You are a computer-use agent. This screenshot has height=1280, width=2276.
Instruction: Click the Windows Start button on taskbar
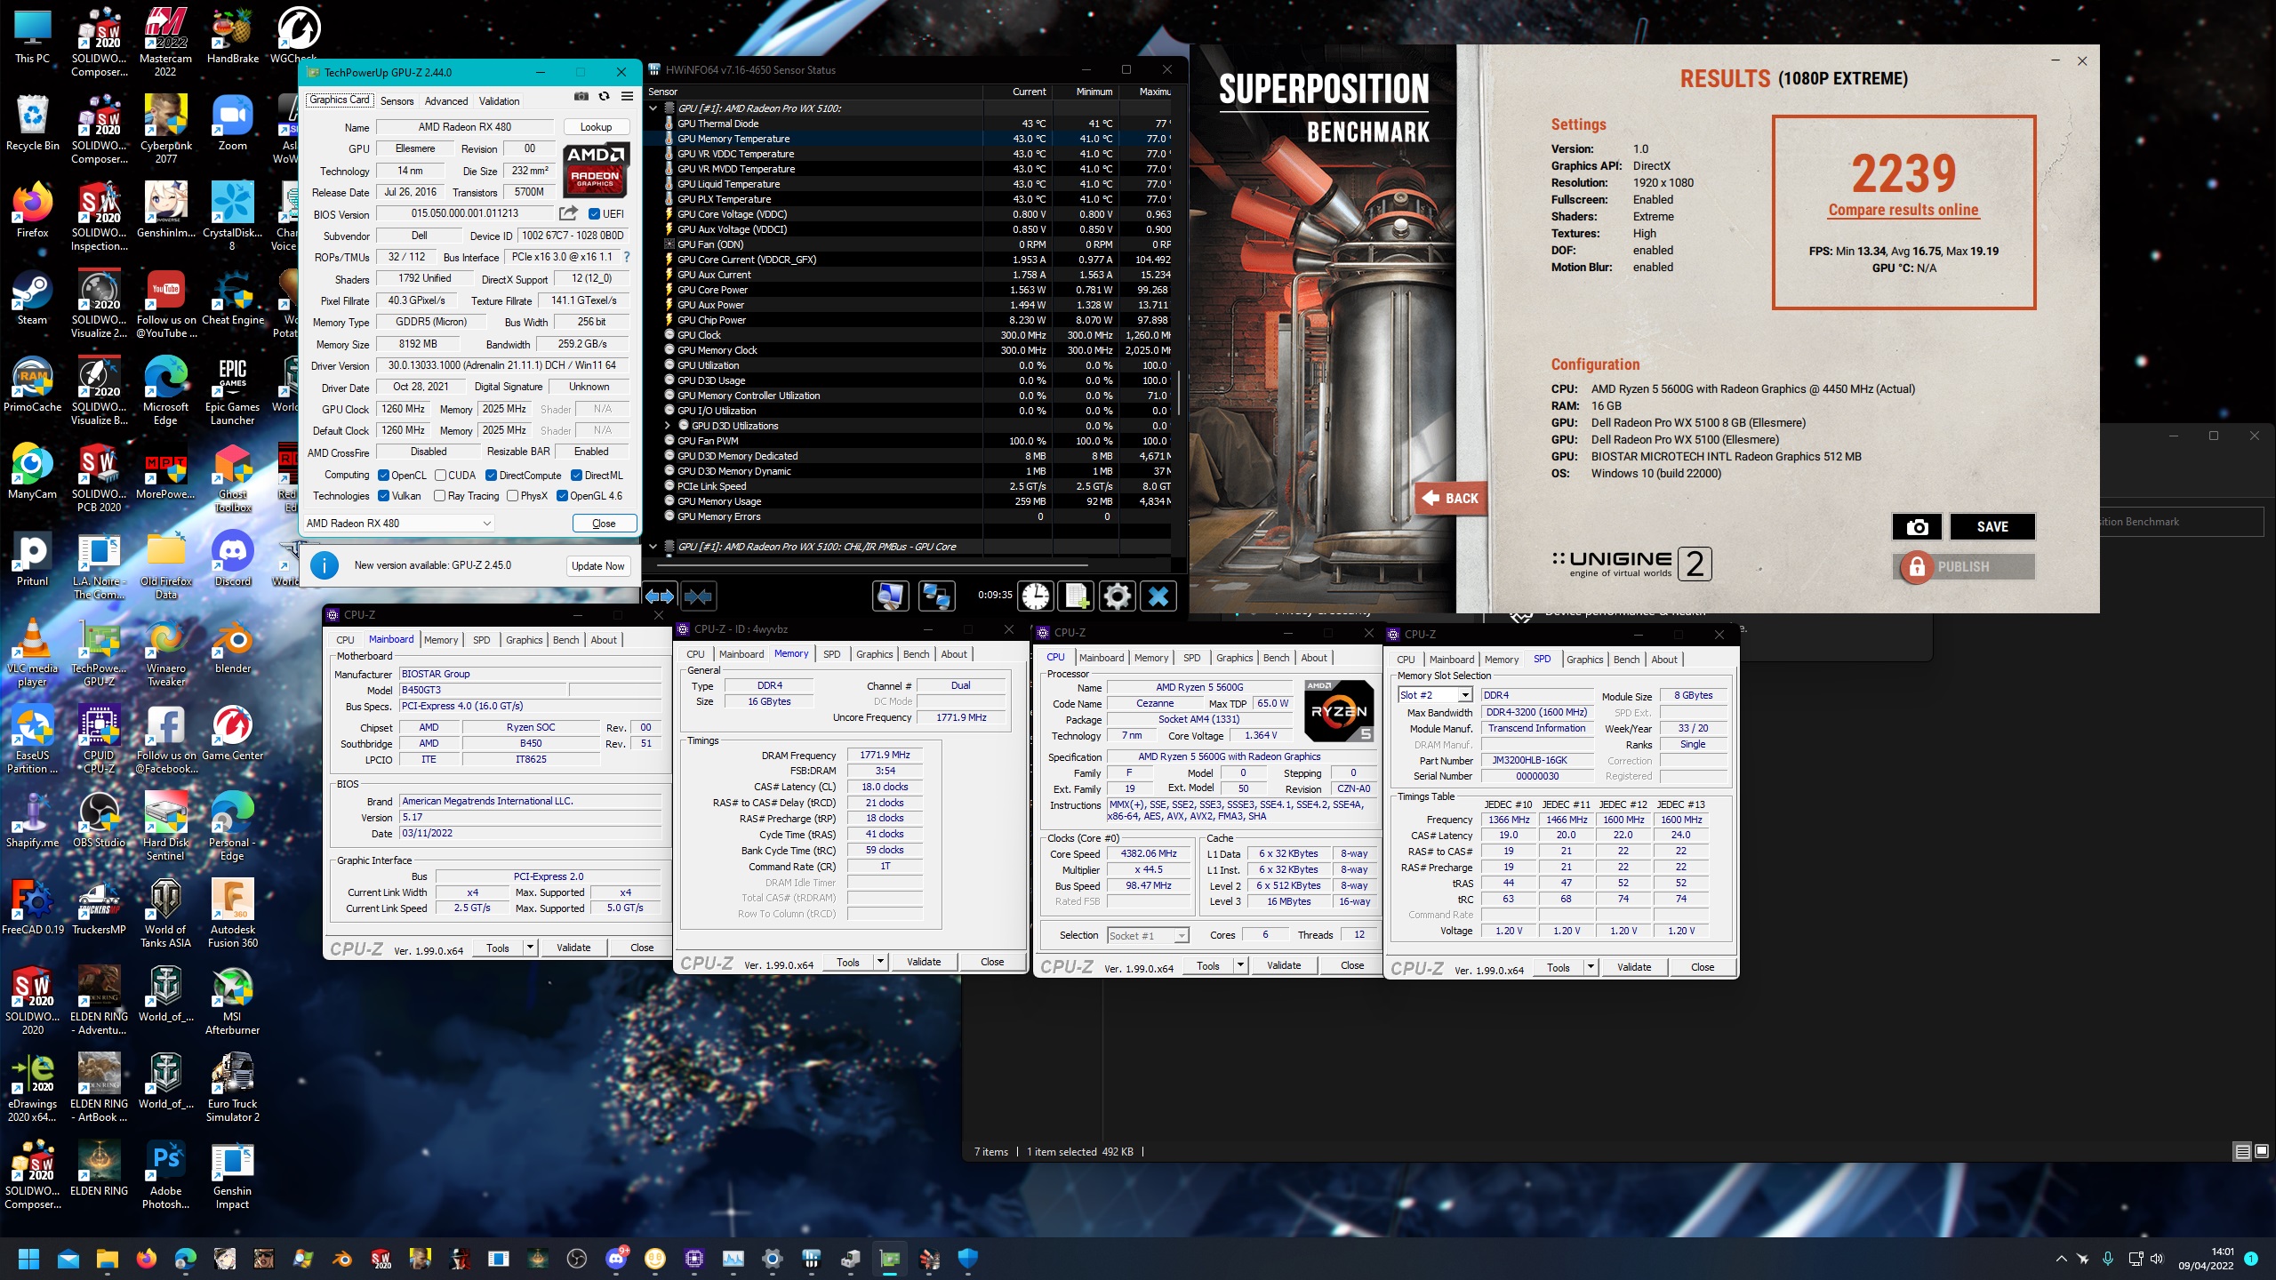point(28,1259)
